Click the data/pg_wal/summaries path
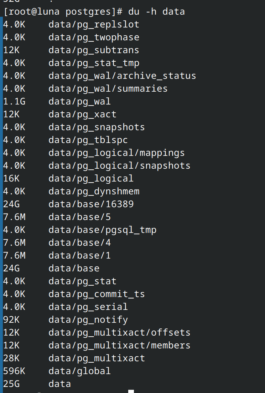Viewport: 265px width, 393px height. point(108,88)
